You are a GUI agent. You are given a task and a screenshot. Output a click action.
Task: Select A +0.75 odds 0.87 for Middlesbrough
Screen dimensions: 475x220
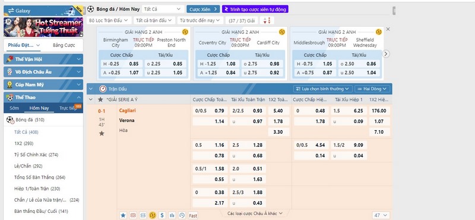pyautogui.click(x=315, y=72)
